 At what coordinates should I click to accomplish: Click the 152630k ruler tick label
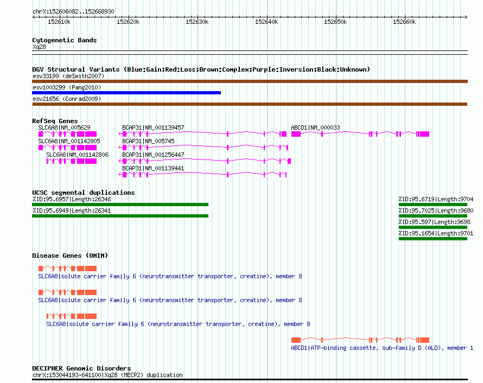(197, 22)
